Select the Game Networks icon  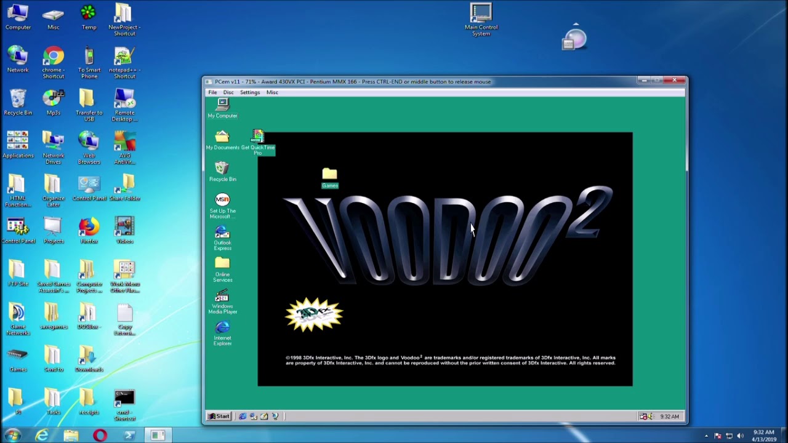click(x=18, y=319)
